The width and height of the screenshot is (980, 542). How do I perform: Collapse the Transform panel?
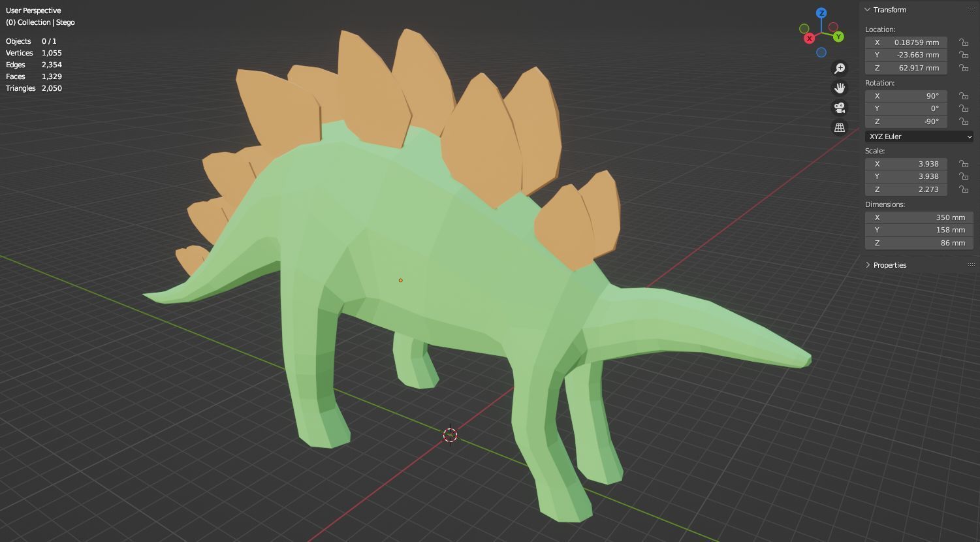click(x=868, y=10)
